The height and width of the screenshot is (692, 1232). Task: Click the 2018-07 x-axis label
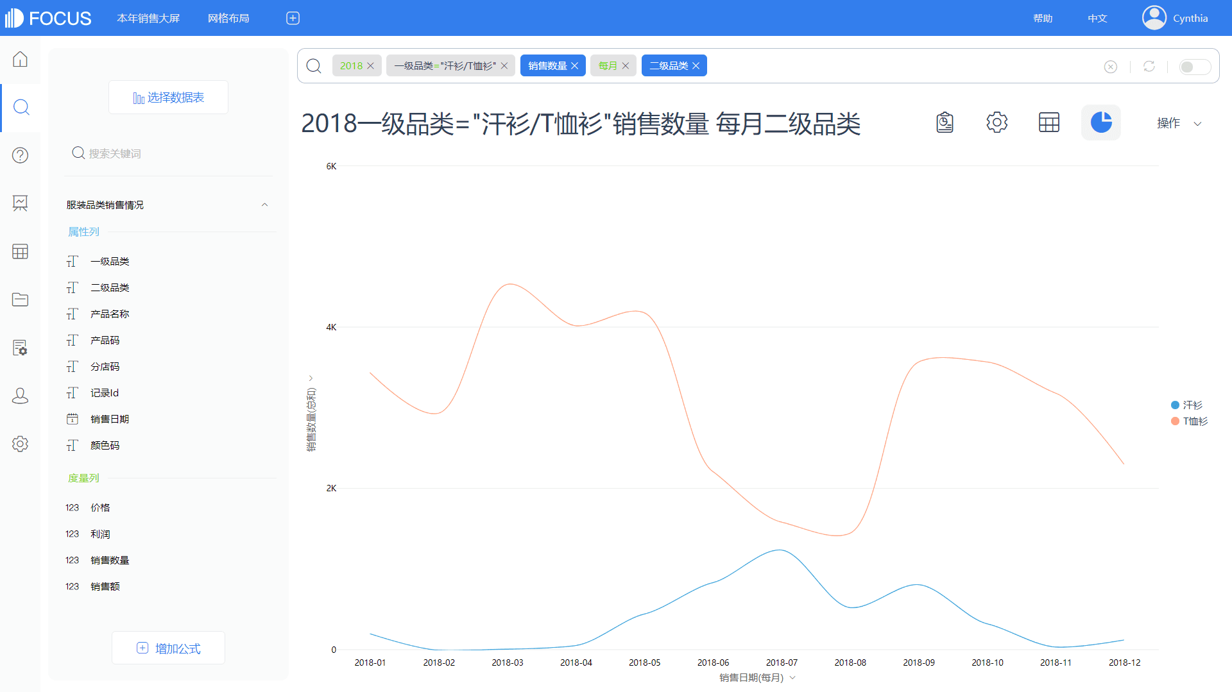(782, 662)
